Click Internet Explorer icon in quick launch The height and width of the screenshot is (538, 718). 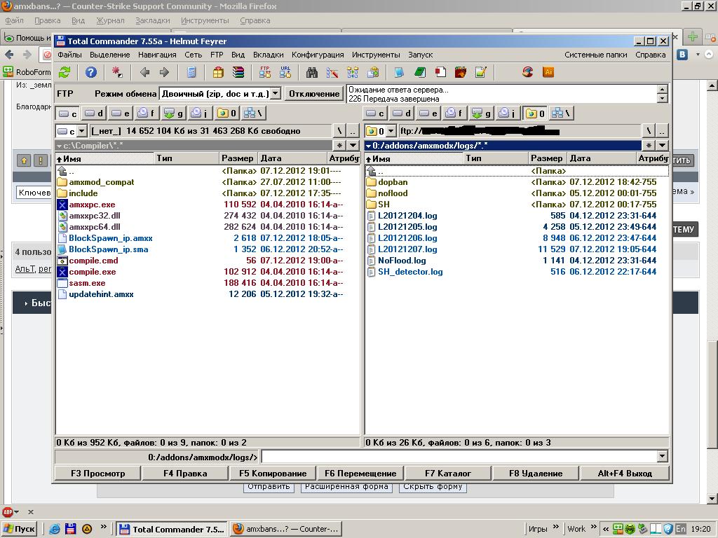point(55,529)
